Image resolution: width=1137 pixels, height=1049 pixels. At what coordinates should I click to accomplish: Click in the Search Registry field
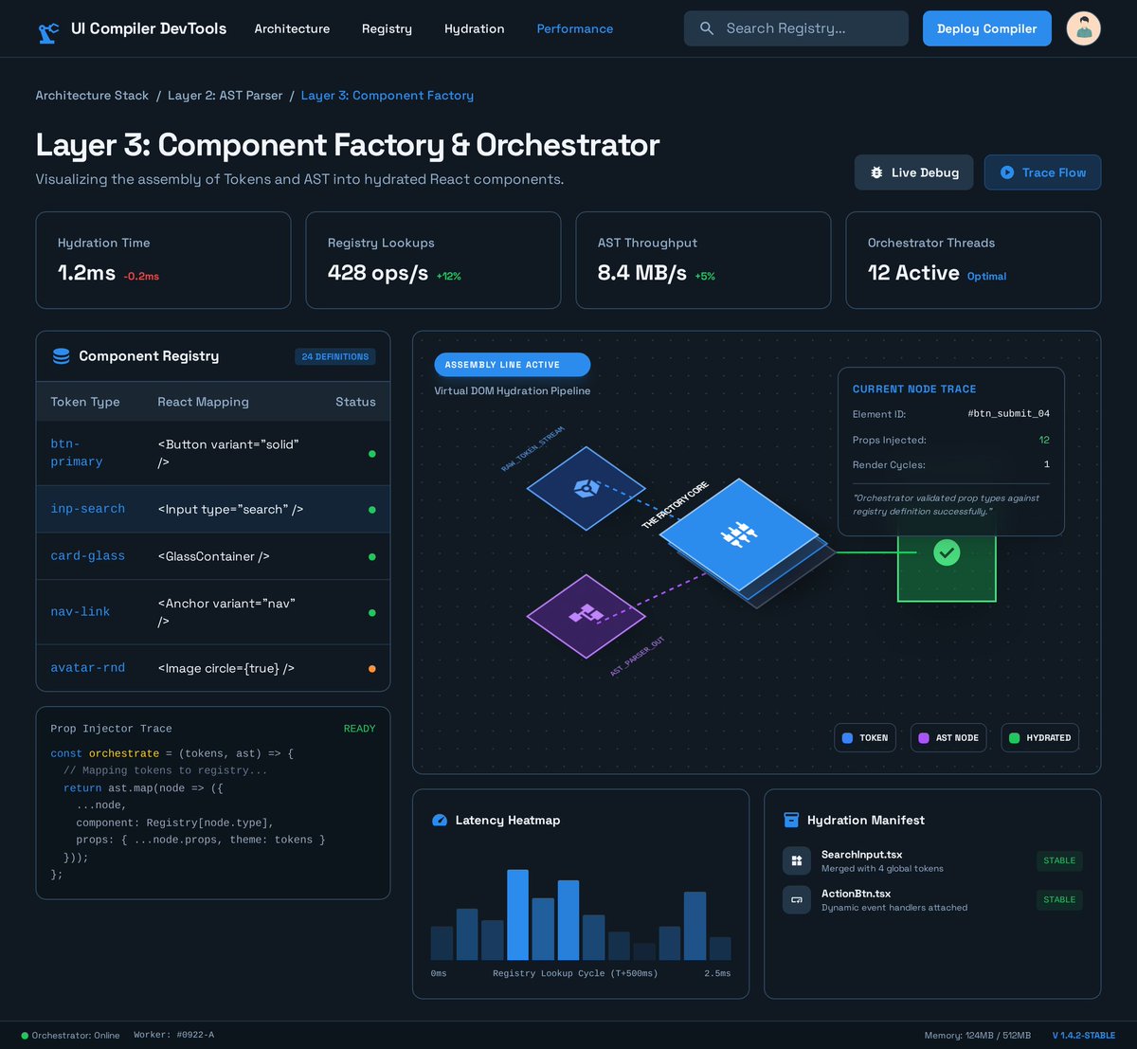(796, 28)
